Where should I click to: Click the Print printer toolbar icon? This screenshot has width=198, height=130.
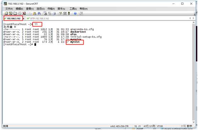pos(54,13)
